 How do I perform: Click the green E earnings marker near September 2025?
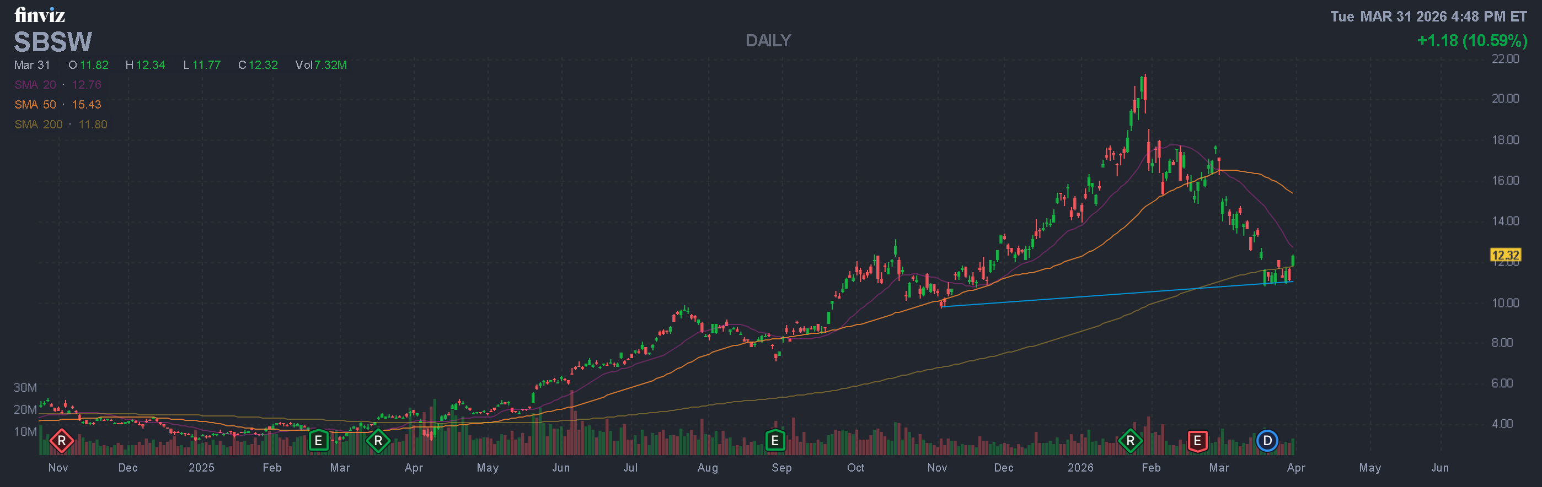pos(775,441)
